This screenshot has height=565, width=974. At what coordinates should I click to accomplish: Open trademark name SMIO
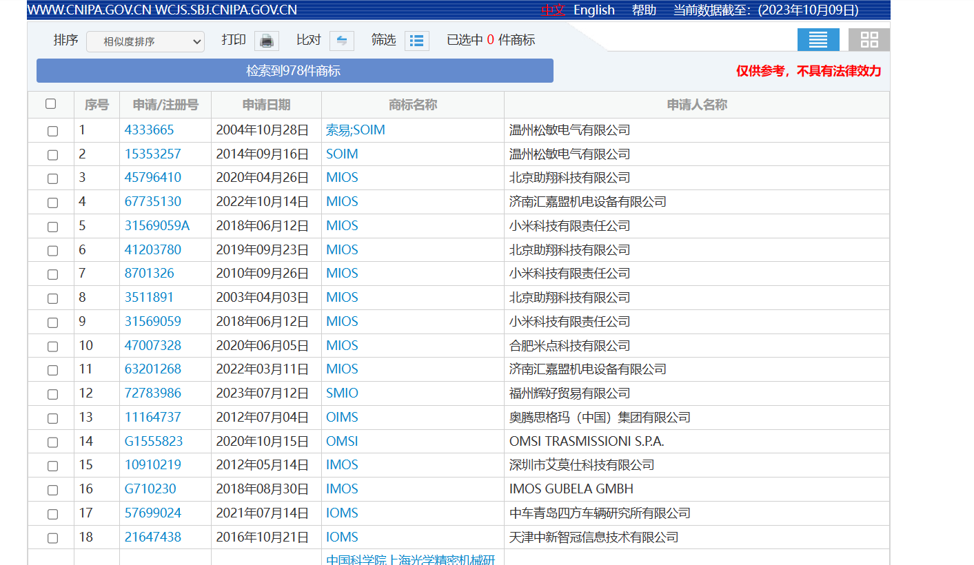[x=342, y=393]
